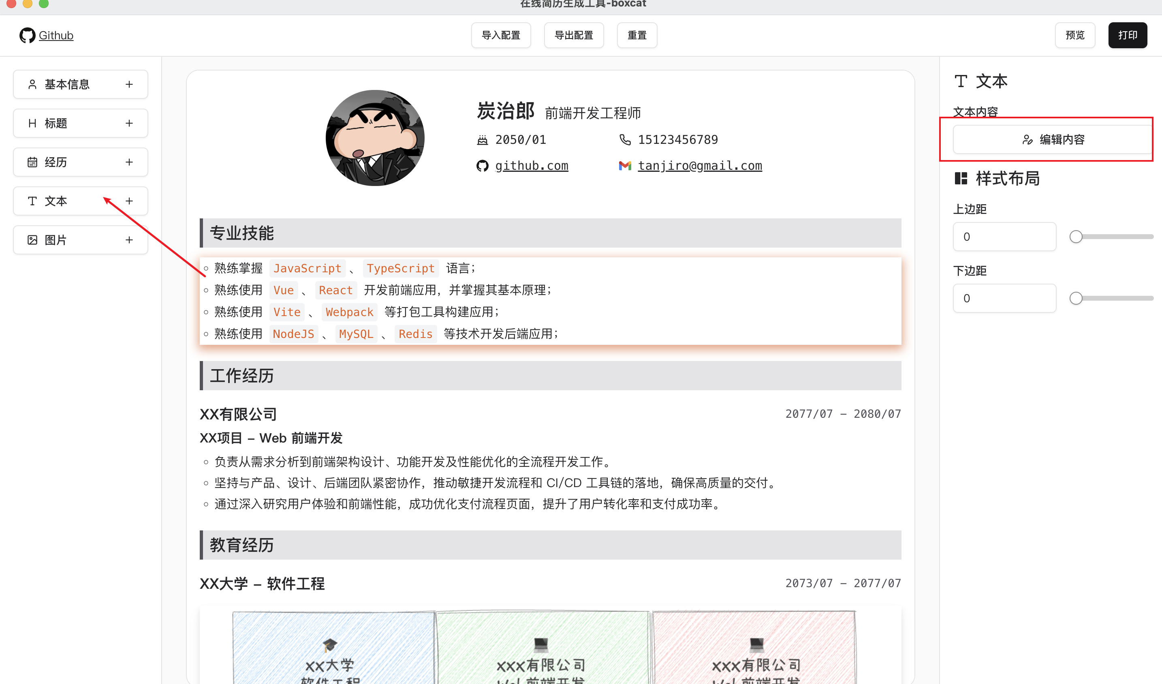The width and height of the screenshot is (1162, 684).
Task: Select the 教育经历 section heading
Action: (x=241, y=545)
